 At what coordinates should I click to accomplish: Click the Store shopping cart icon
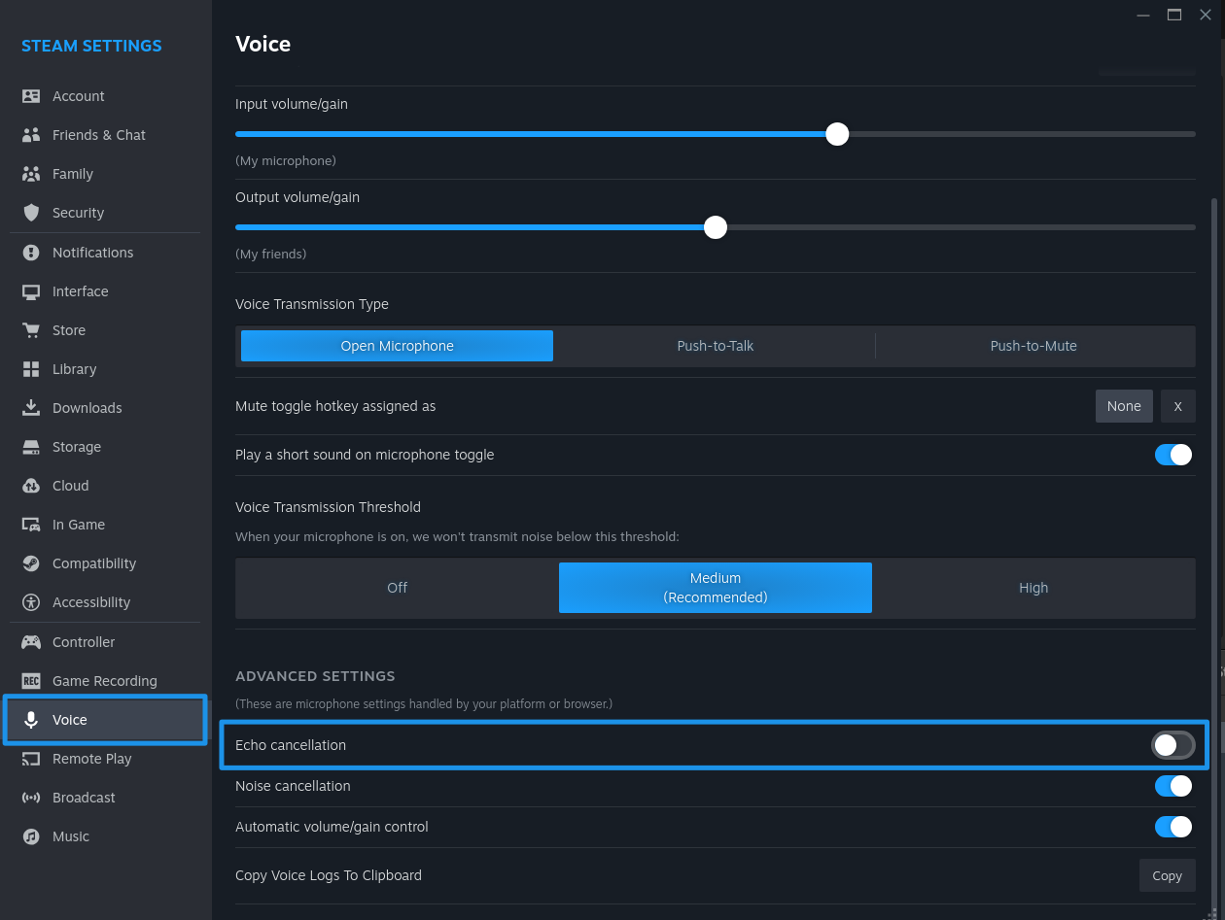31,330
